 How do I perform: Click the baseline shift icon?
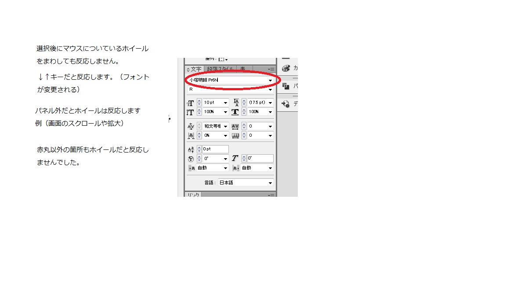coord(191,149)
